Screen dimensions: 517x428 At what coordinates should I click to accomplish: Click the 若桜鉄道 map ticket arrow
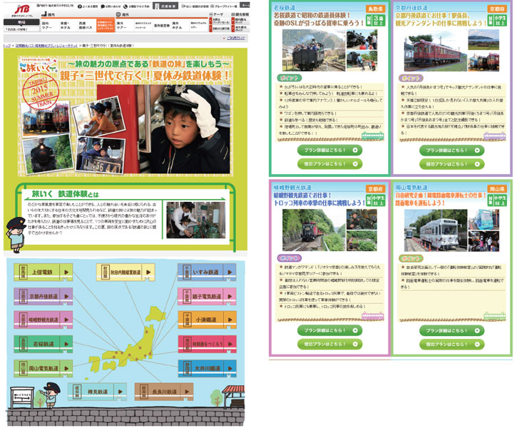click(x=66, y=344)
